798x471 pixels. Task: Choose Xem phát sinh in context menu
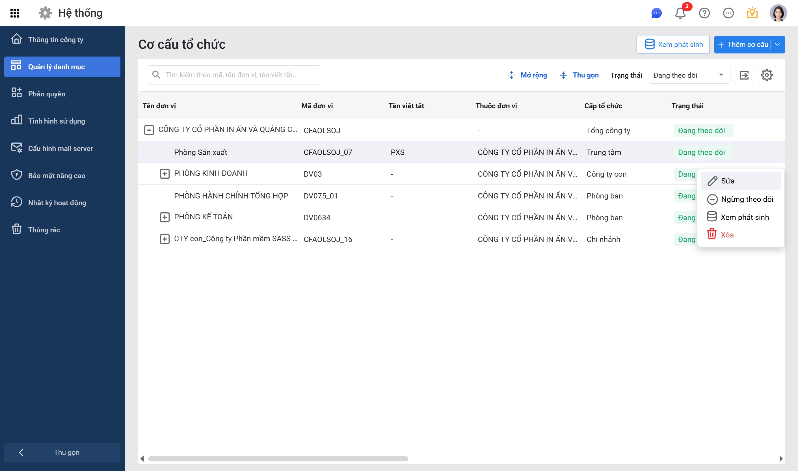pos(741,217)
